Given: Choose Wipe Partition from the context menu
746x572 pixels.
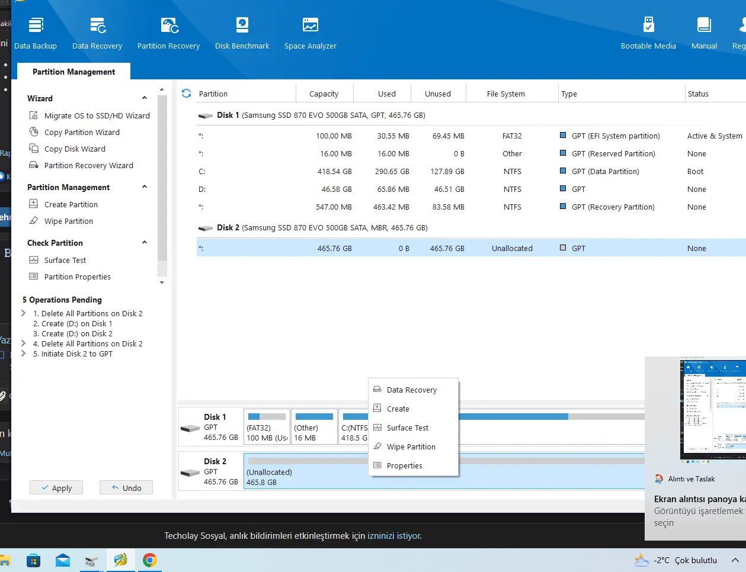Looking at the screenshot, I should click(414, 446).
